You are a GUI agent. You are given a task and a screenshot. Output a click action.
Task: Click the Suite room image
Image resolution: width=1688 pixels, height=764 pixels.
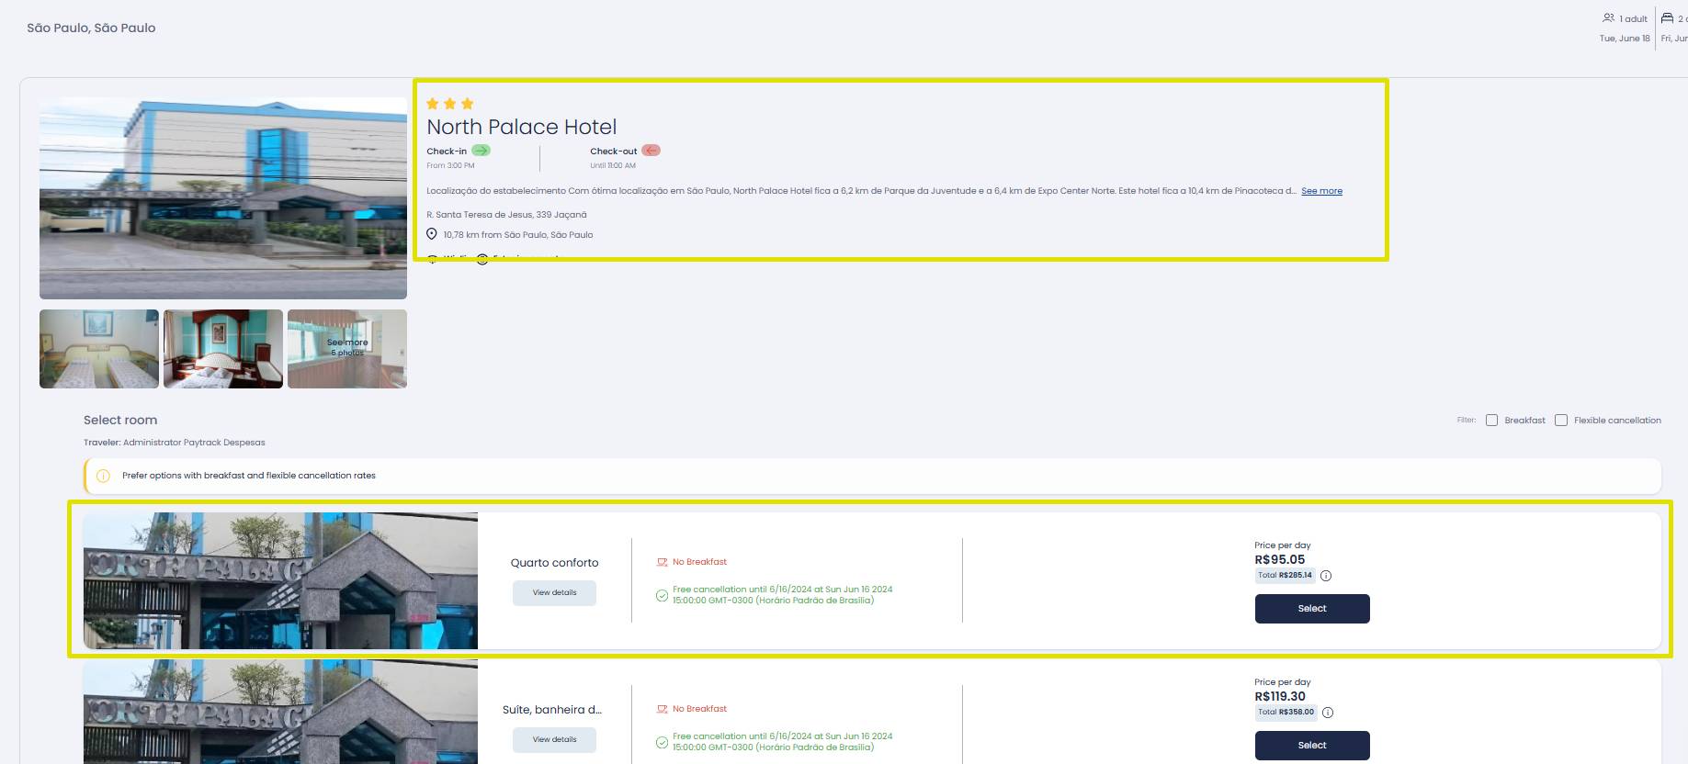click(280, 712)
